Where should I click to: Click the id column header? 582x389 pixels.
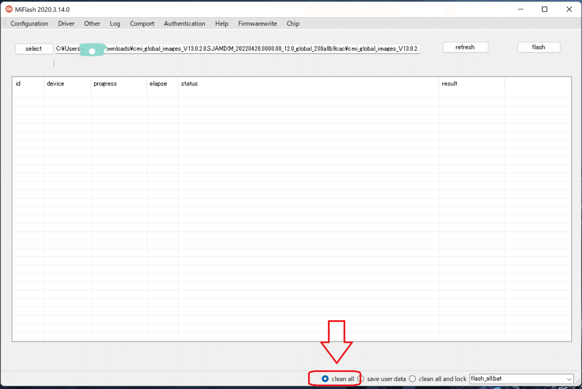(28, 84)
